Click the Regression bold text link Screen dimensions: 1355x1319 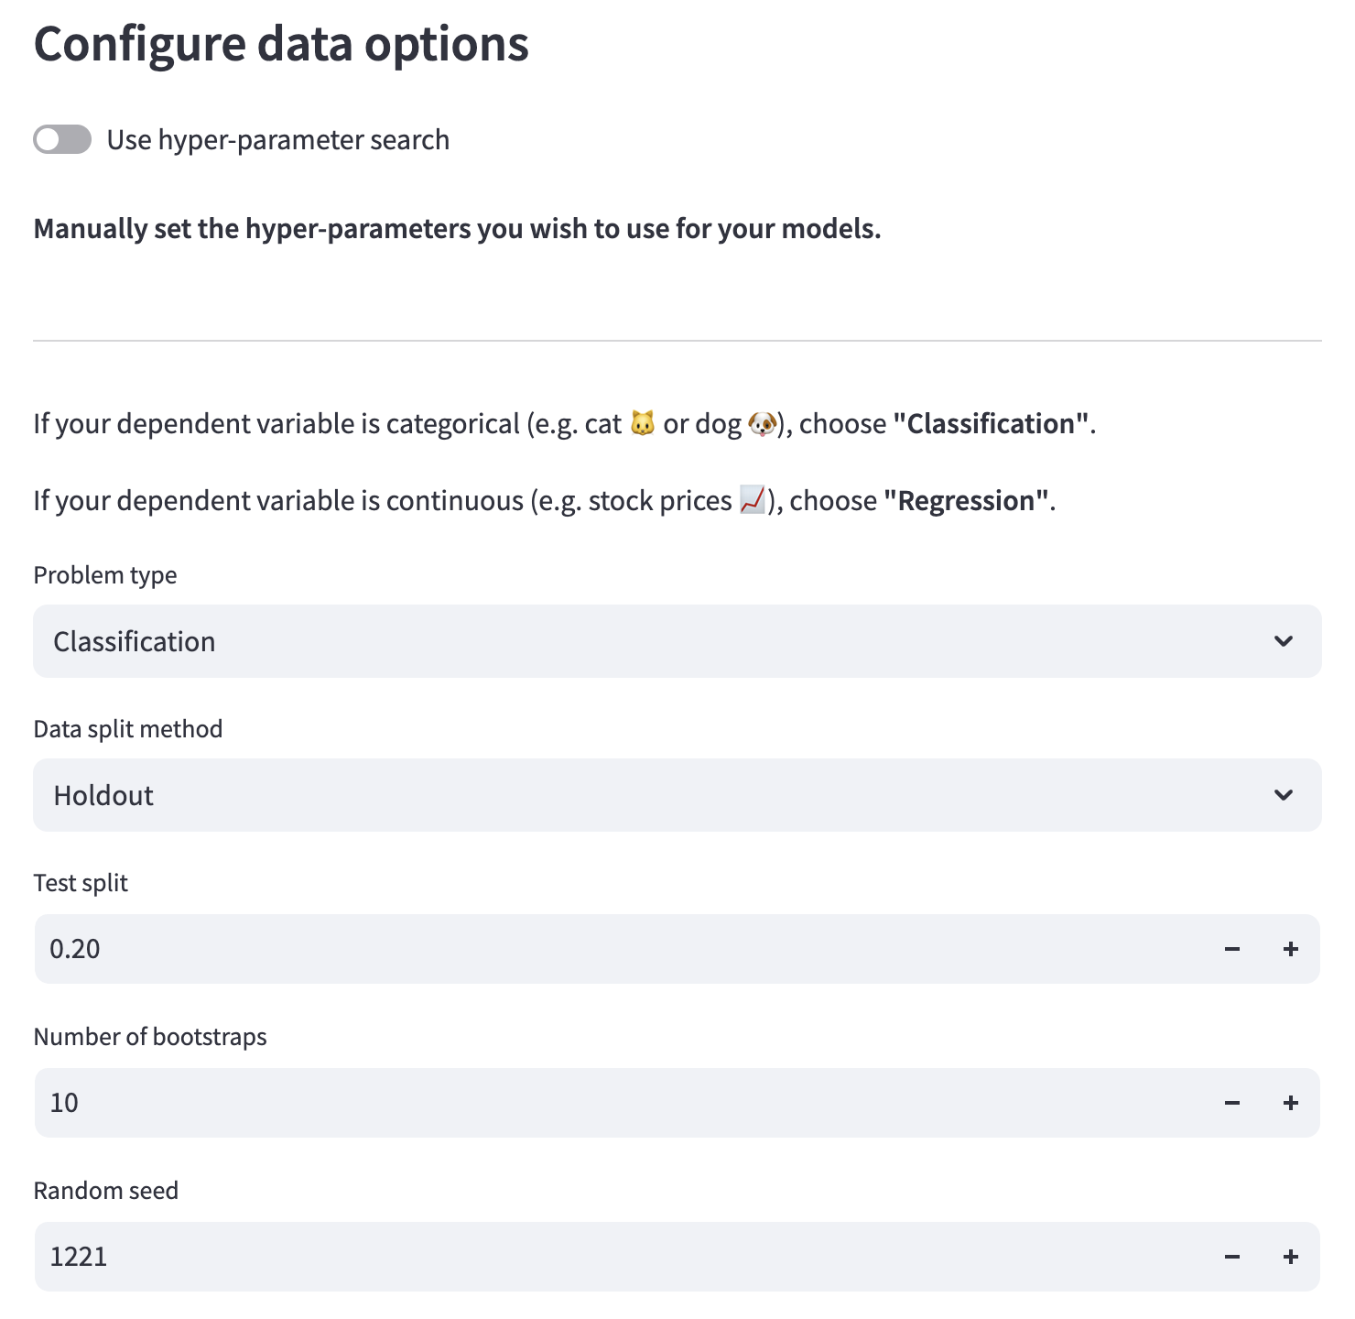[x=964, y=500]
